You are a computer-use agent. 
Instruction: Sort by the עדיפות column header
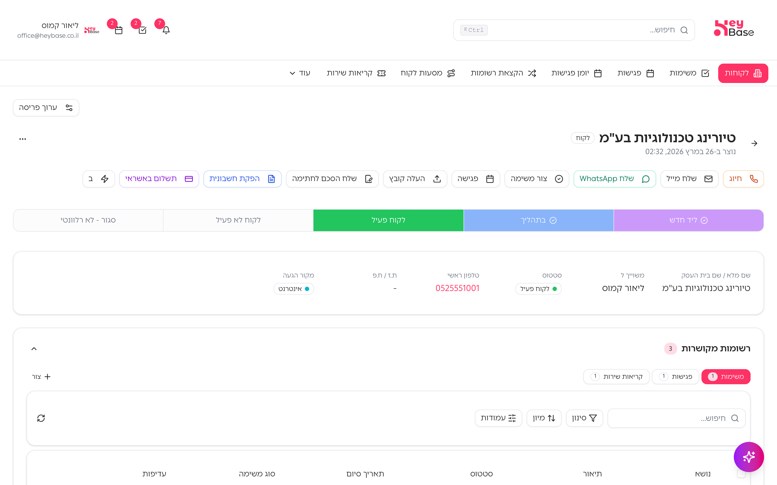tap(154, 474)
